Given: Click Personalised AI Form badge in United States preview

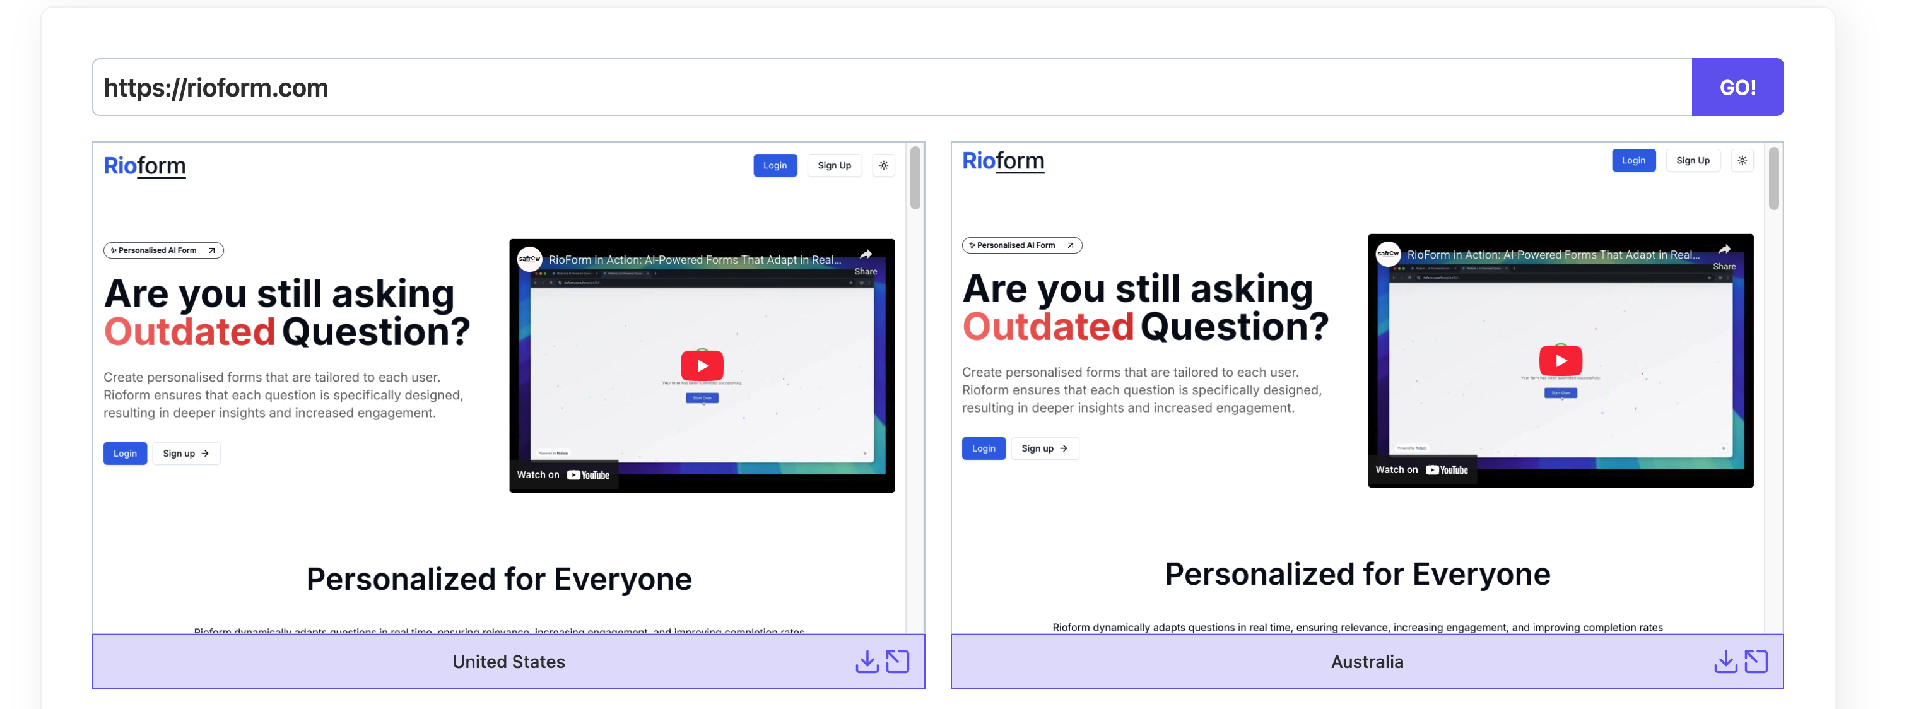Looking at the screenshot, I should pyautogui.click(x=163, y=250).
